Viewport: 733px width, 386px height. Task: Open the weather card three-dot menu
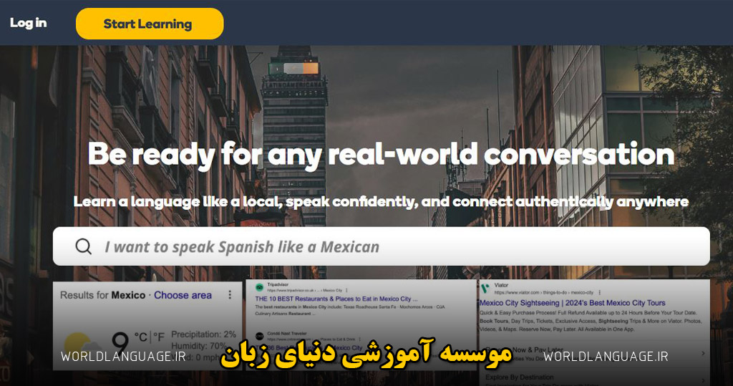coord(230,295)
